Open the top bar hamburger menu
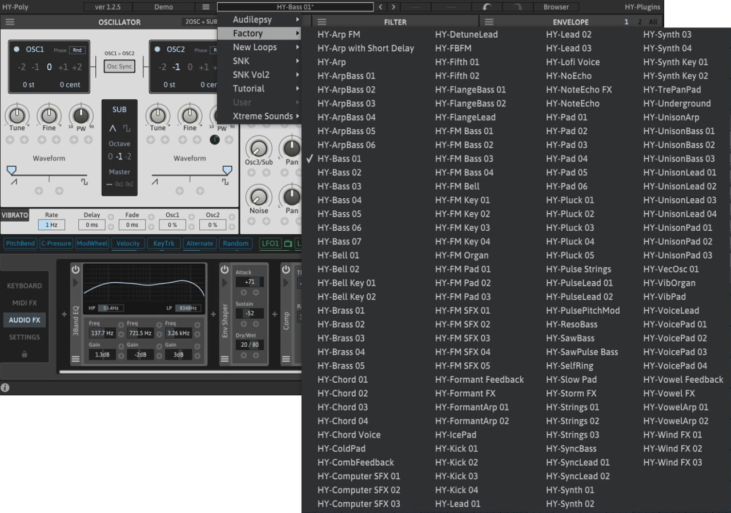This screenshot has height=513, width=731. pos(206,7)
